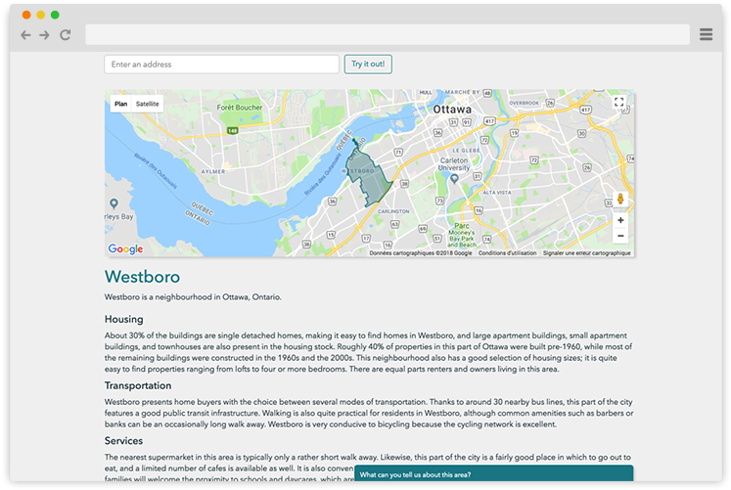The height and width of the screenshot is (490, 731).
Task: Click 'Westboro is a neighbourhood in Ottawa' text
Action: [193, 297]
